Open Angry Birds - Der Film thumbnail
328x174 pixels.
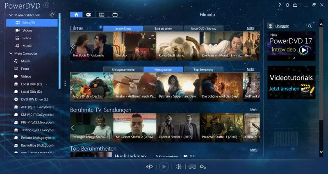91,87
